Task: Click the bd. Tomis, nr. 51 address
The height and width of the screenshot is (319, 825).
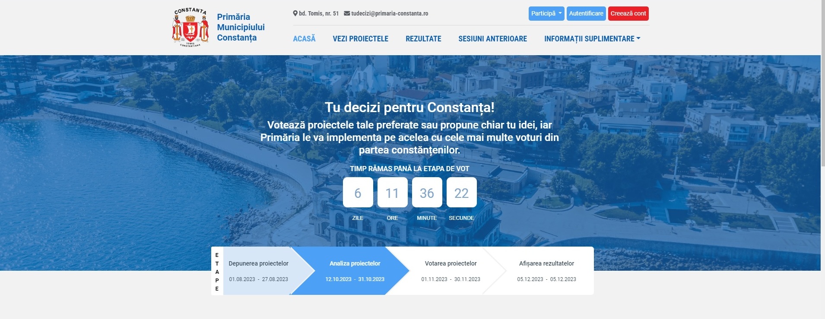Action: click(319, 13)
